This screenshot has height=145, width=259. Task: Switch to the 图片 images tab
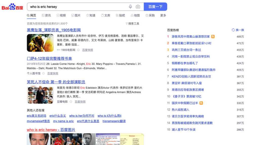coord(76,15)
